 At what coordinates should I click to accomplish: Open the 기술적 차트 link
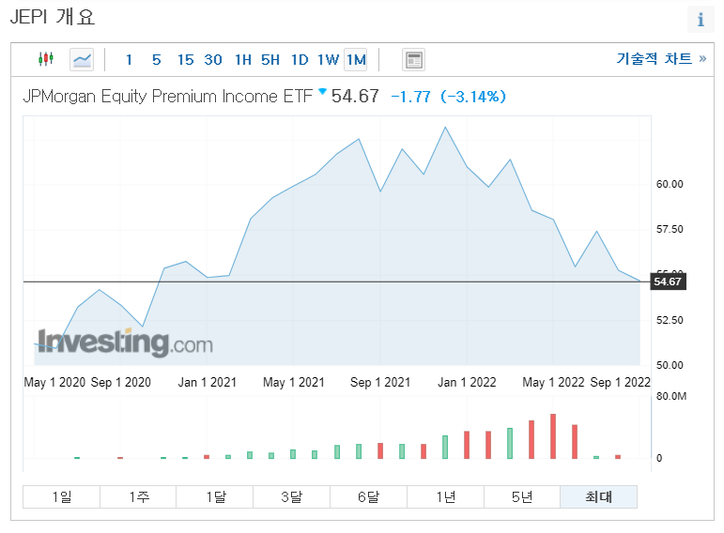(661, 58)
